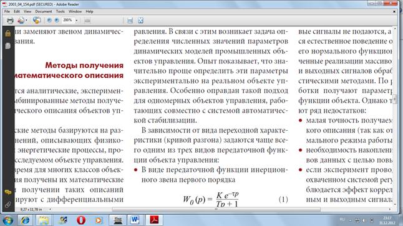Click the vertical scrollbar thumb
This screenshot has height=226, width=403.
[395, 98]
